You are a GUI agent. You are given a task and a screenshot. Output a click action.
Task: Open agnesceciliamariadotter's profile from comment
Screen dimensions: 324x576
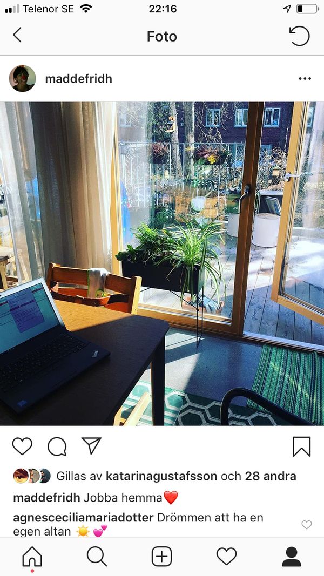pos(83,518)
